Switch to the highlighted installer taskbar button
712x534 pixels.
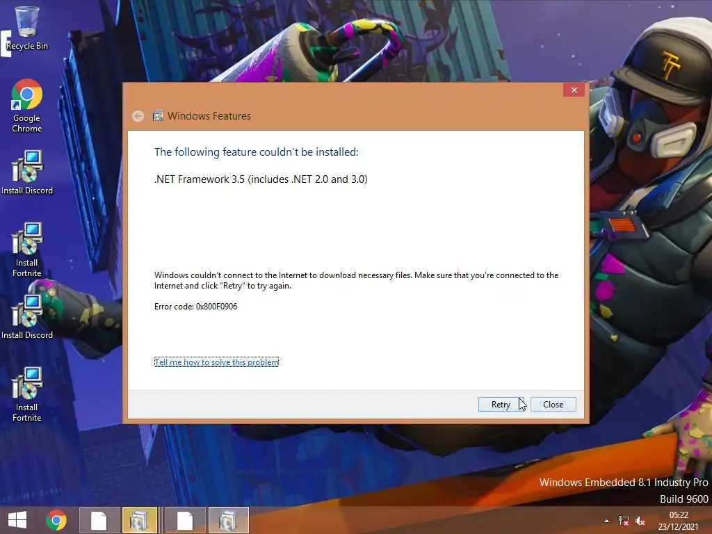tap(139, 520)
